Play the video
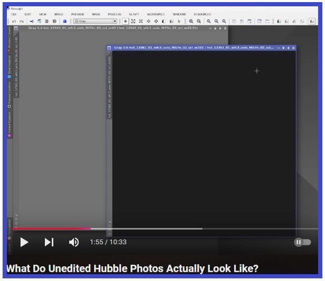Screen dimensions: 325x281 [x=24, y=242]
